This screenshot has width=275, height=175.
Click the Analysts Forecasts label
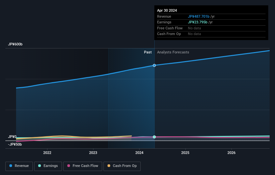pyautogui.click(x=173, y=52)
